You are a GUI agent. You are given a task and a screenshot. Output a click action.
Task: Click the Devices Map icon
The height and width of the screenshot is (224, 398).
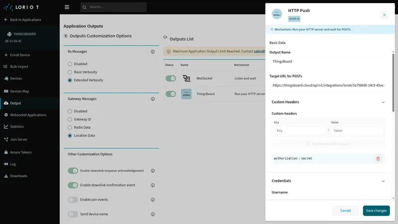[x=6, y=91]
